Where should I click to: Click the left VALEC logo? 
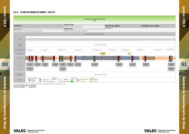coord(20,131)
